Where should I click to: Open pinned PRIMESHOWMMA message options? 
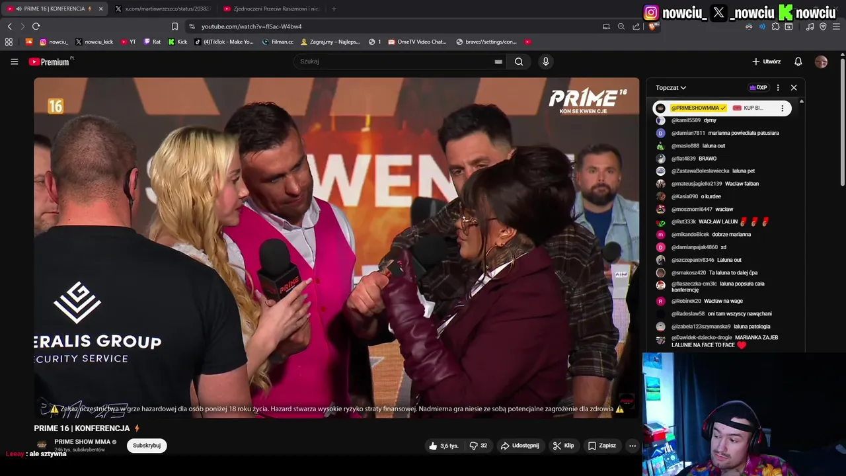coord(783,108)
